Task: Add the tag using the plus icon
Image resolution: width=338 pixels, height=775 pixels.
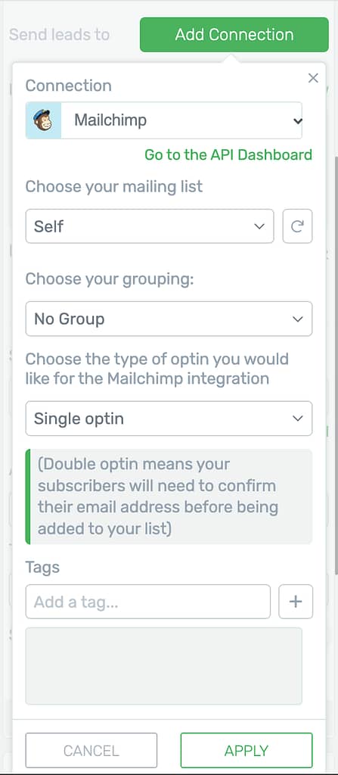Action: tap(296, 602)
